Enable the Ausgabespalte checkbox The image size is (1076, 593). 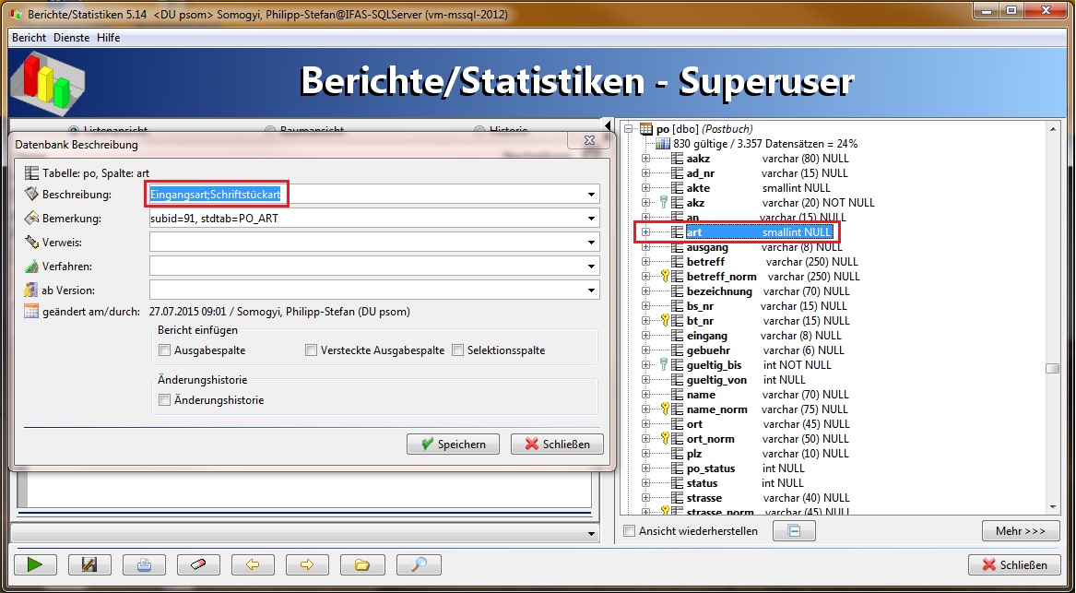pos(165,350)
